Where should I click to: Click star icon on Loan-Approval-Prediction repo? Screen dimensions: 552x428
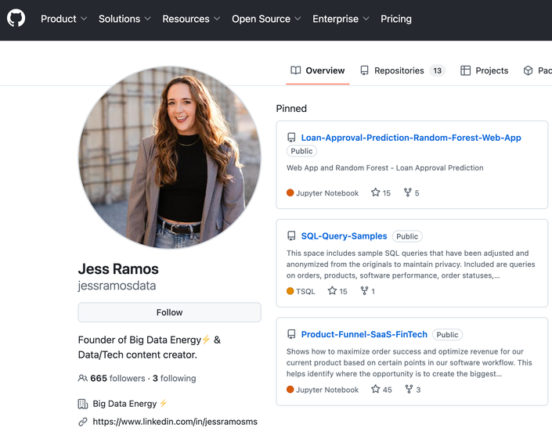pos(376,192)
